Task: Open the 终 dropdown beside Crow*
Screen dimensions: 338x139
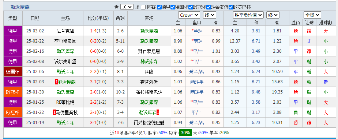Action: [x=209, y=15]
